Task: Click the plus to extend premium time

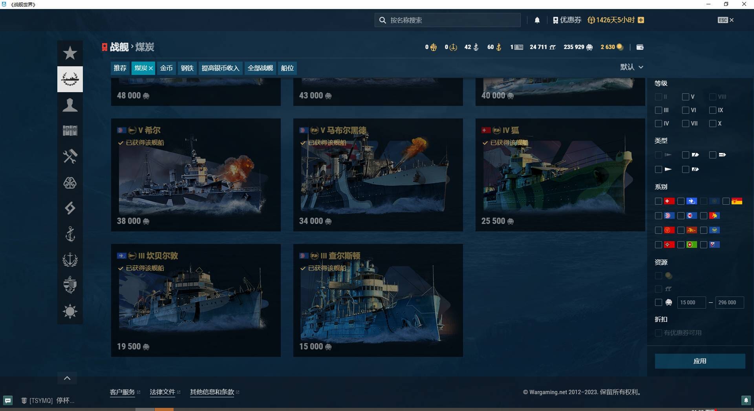Action: (x=641, y=20)
